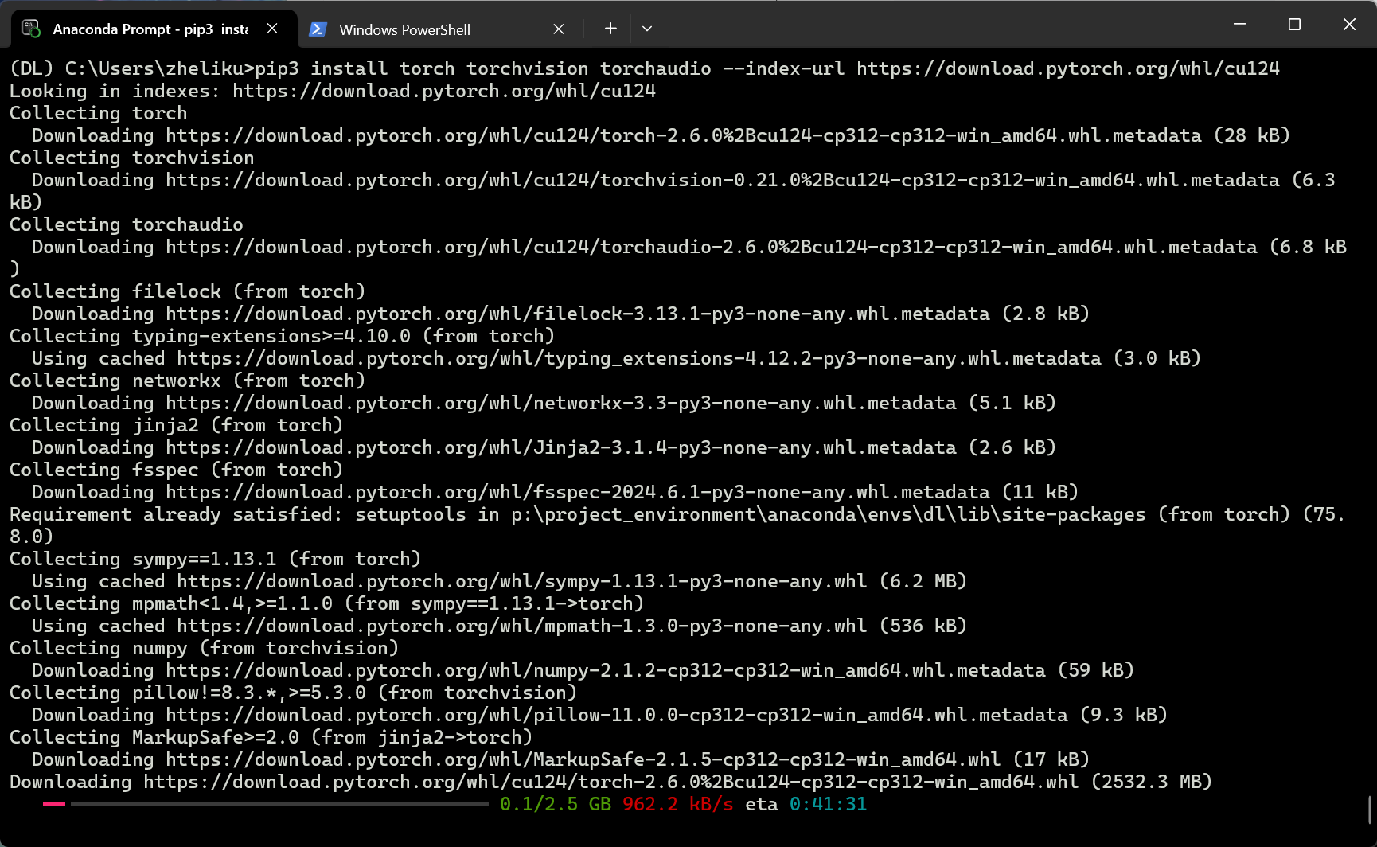Viewport: 1377px width, 847px height.
Task: Click 'Collecting jinja2 (from torch)' line
Action: coord(176,425)
